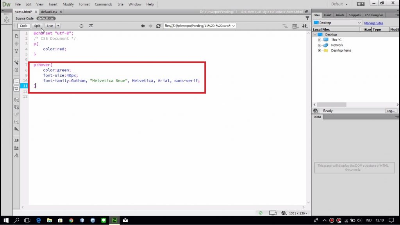The width and height of the screenshot is (400, 225).
Task: Open File Explorer from the taskbar
Action: pos(50,220)
